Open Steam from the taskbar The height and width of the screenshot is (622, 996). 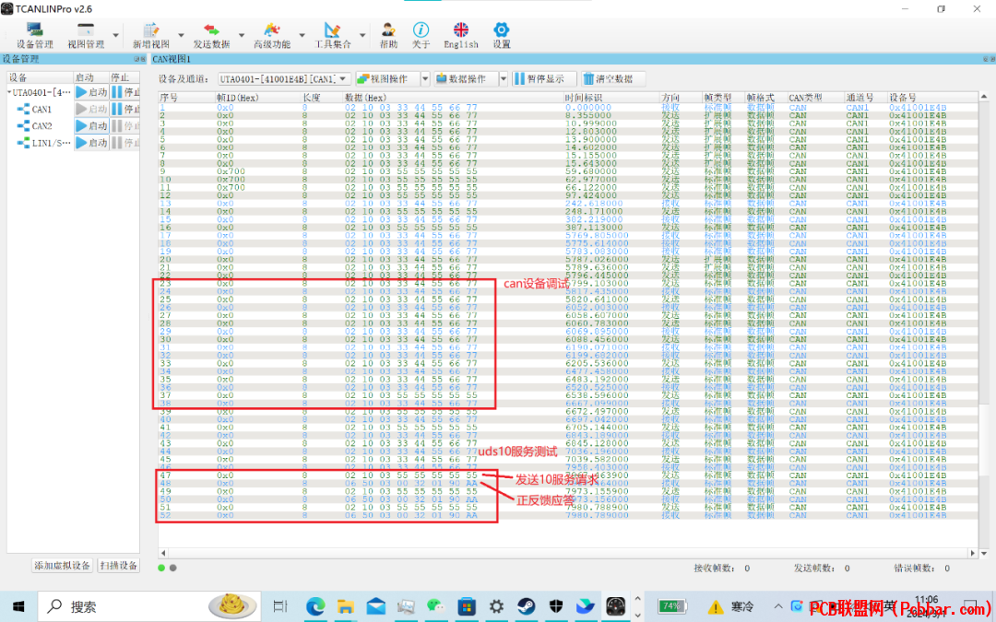click(x=526, y=606)
